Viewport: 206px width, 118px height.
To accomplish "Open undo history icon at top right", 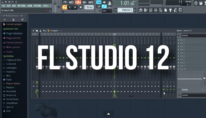I will [x=196, y=3].
